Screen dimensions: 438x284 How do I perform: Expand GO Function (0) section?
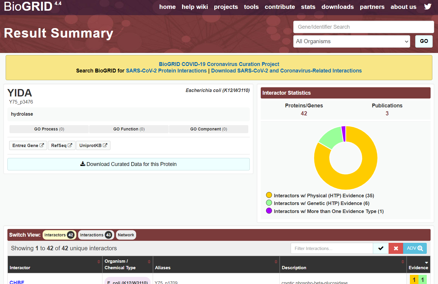[129, 129]
